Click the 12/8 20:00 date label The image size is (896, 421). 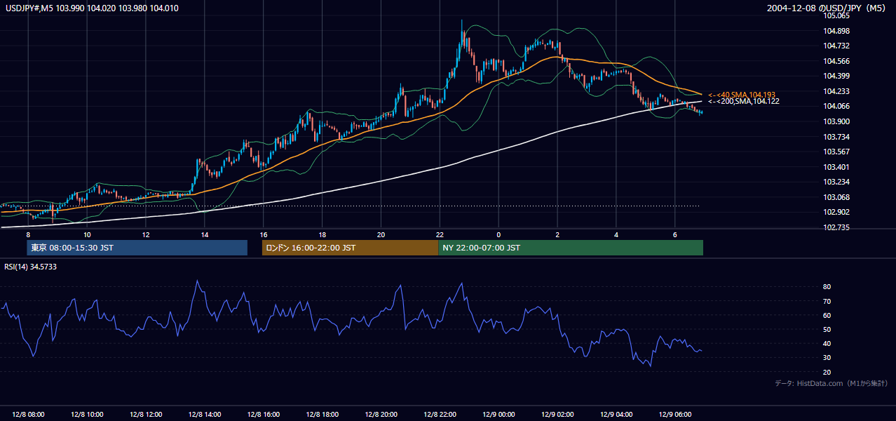pyautogui.click(x=381, y=414)
